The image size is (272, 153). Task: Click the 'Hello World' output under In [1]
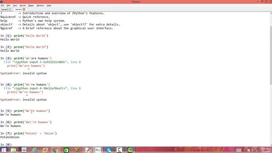[x=10, y=40]
